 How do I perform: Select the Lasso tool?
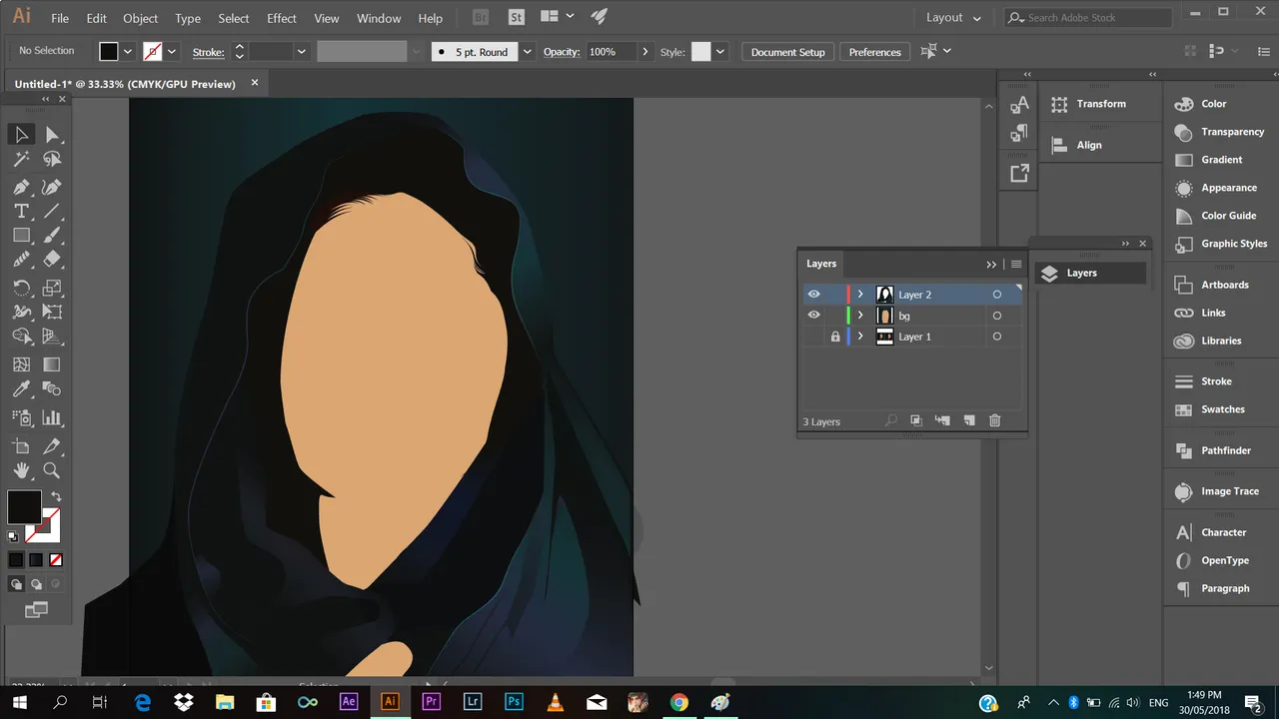click(x=52, y=159)
